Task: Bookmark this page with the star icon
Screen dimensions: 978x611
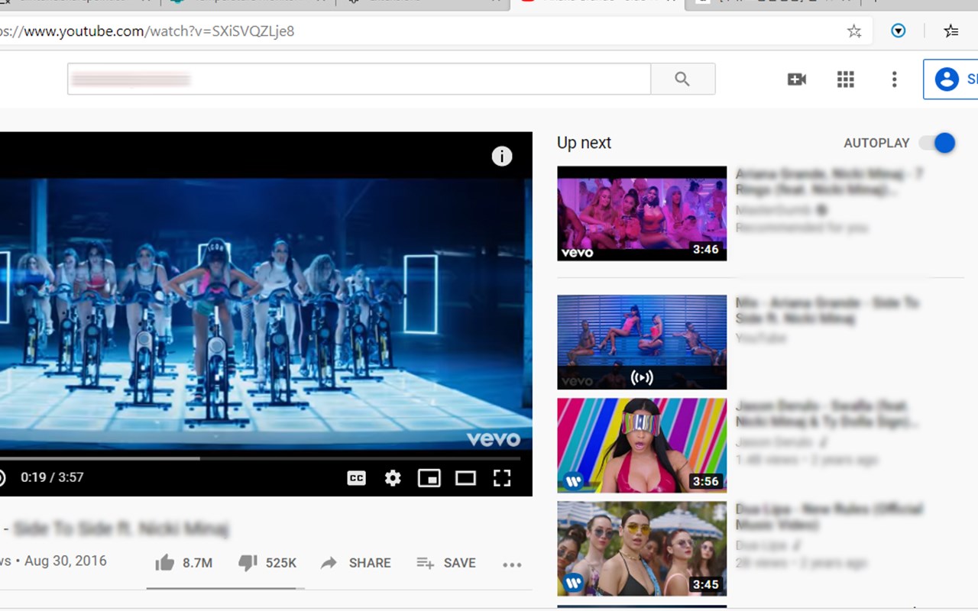Action: 854,31
